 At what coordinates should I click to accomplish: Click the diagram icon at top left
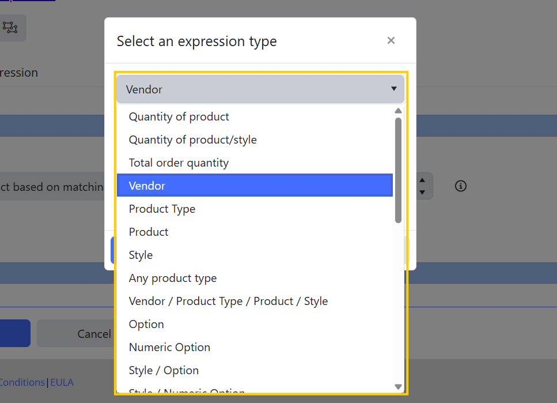coord(10,27)
